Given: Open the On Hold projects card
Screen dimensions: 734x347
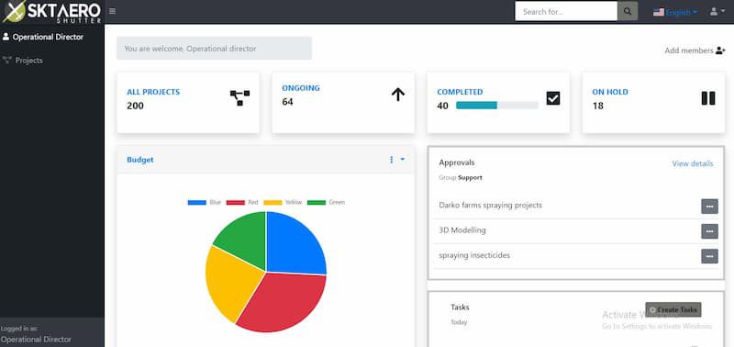Looking at the screenshot, I should click(x=653, y=103).
